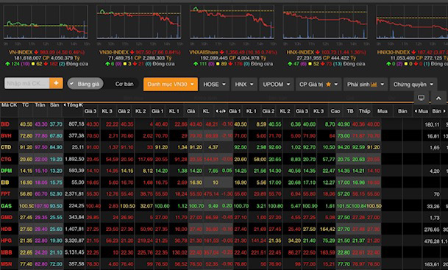Expand the HOSE exchange dropdown
448x270 pixels.
pos(214,85)
